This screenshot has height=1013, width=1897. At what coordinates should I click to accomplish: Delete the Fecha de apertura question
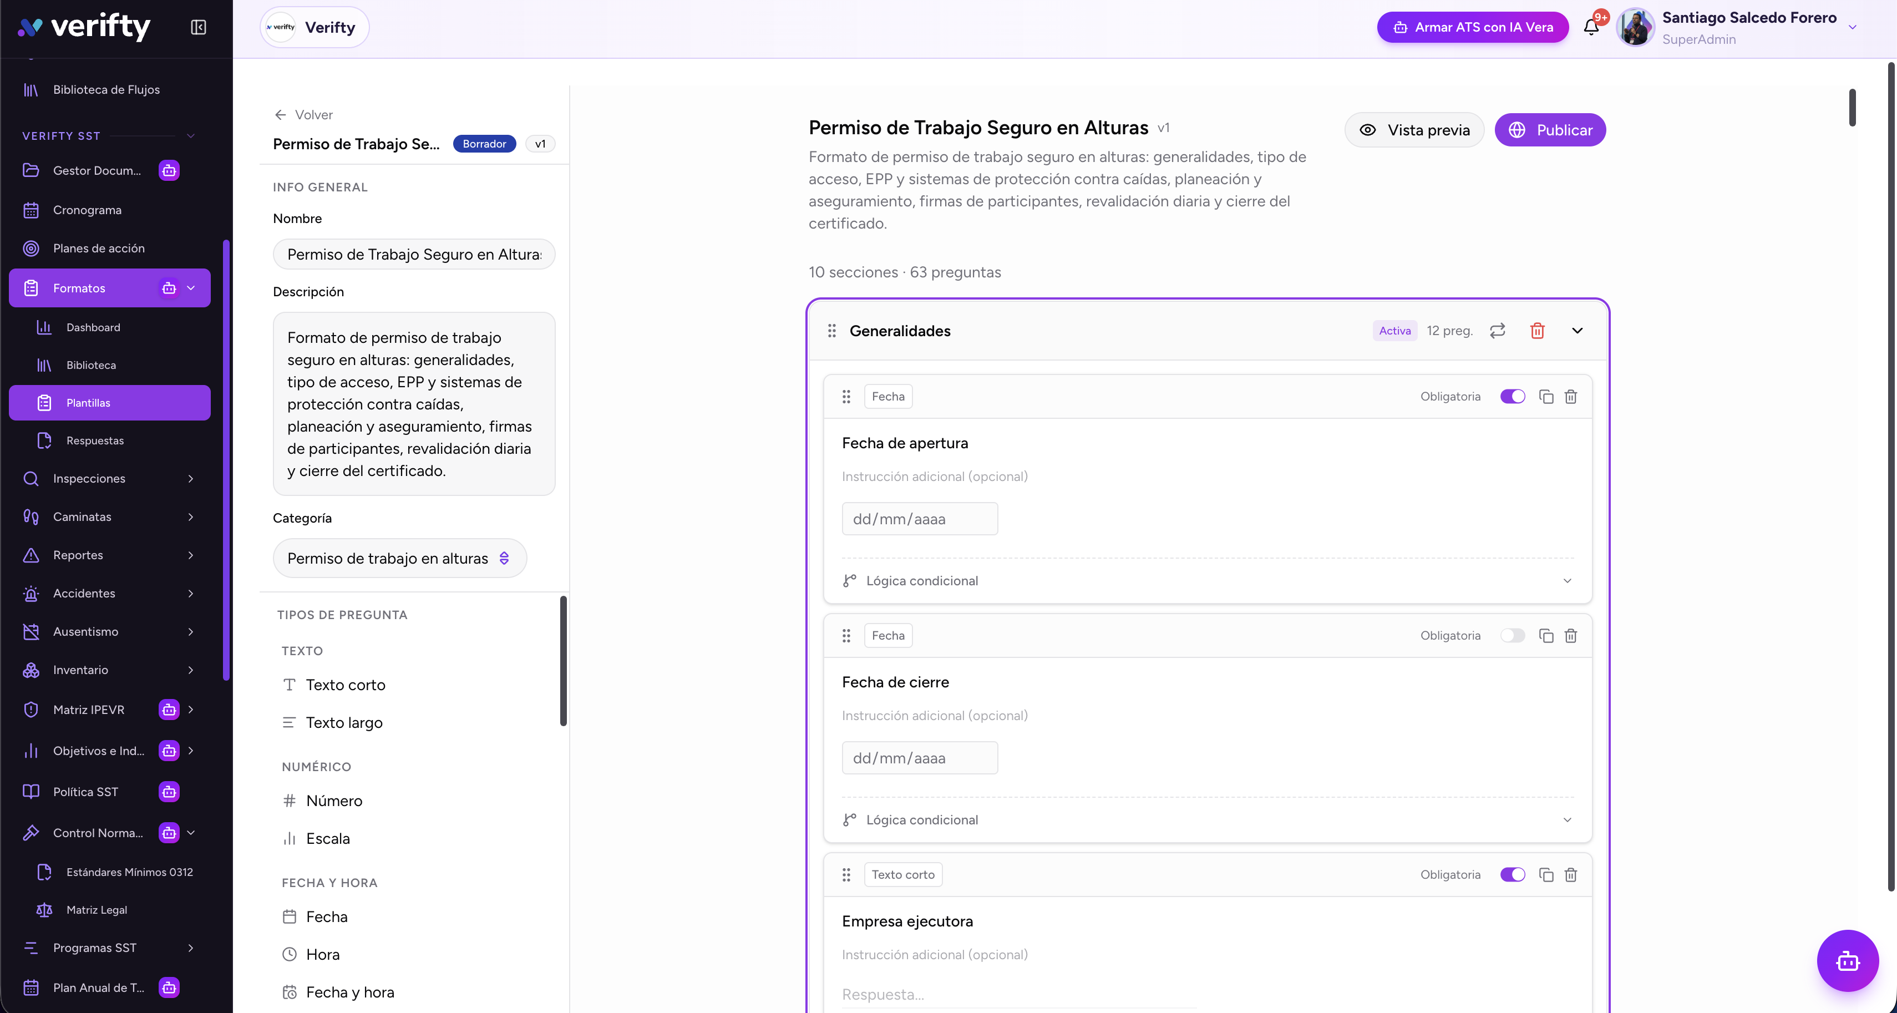click(x=1571, y=396)
